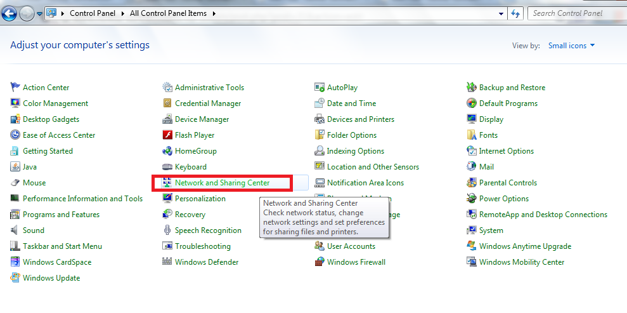
Task: Open the Internet Options link
Action: (507, 151)
